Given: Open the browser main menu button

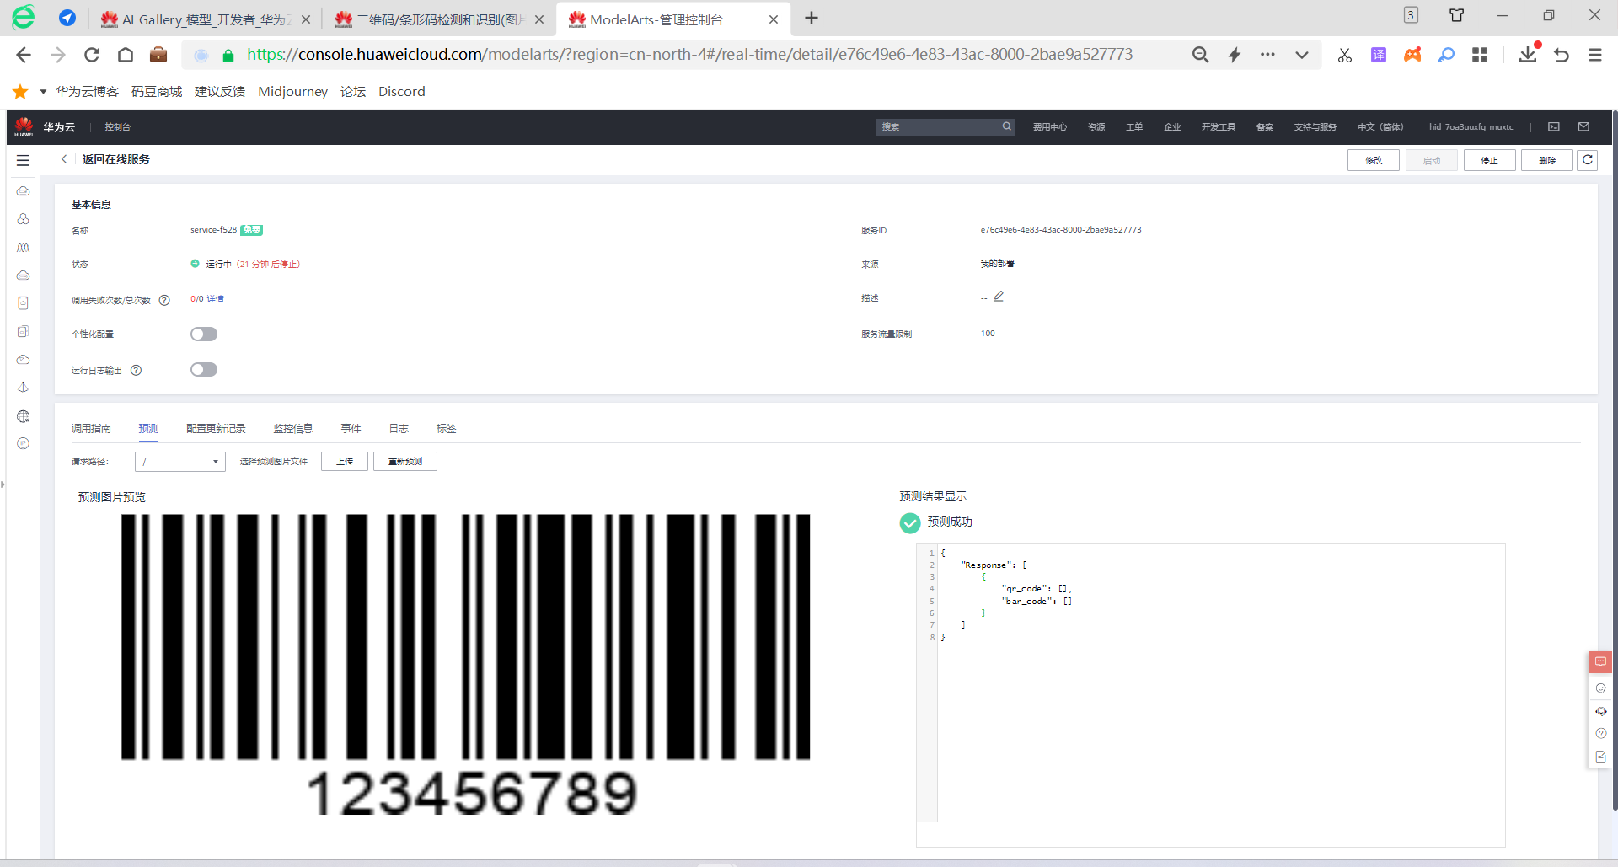Looking at the screenshot, I should click(x=1595, y=55).
